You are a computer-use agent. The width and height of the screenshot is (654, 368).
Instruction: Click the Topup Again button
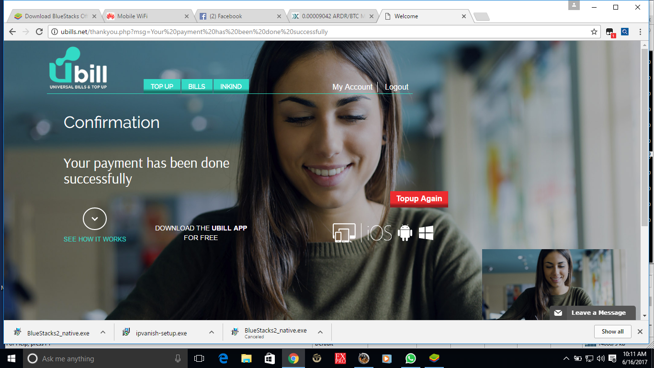(x=419, y=199)
